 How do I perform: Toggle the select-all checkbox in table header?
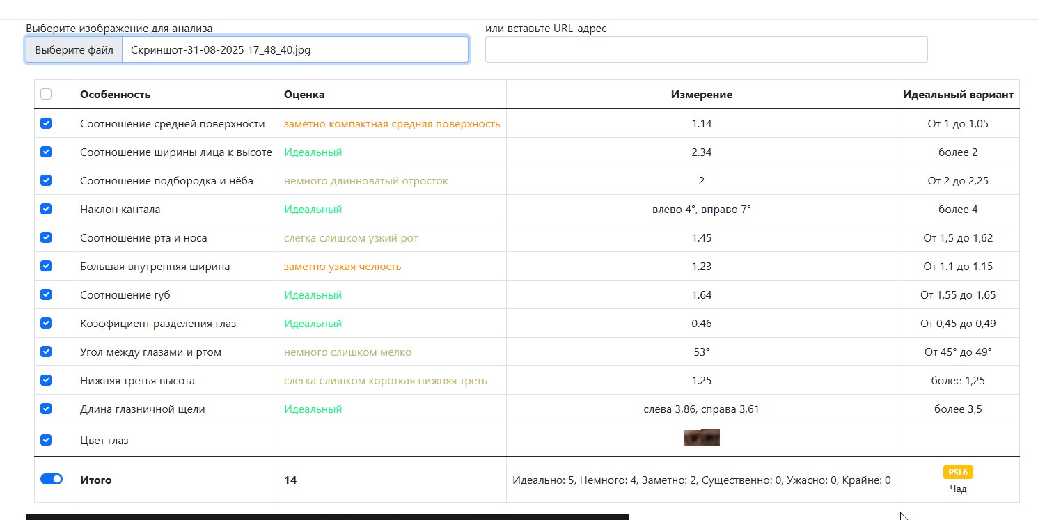point(46,94)
